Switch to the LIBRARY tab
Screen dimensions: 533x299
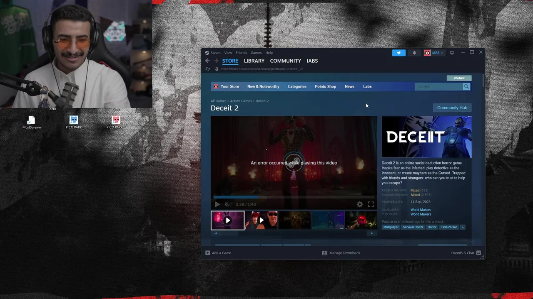click(x=254, y=61)
